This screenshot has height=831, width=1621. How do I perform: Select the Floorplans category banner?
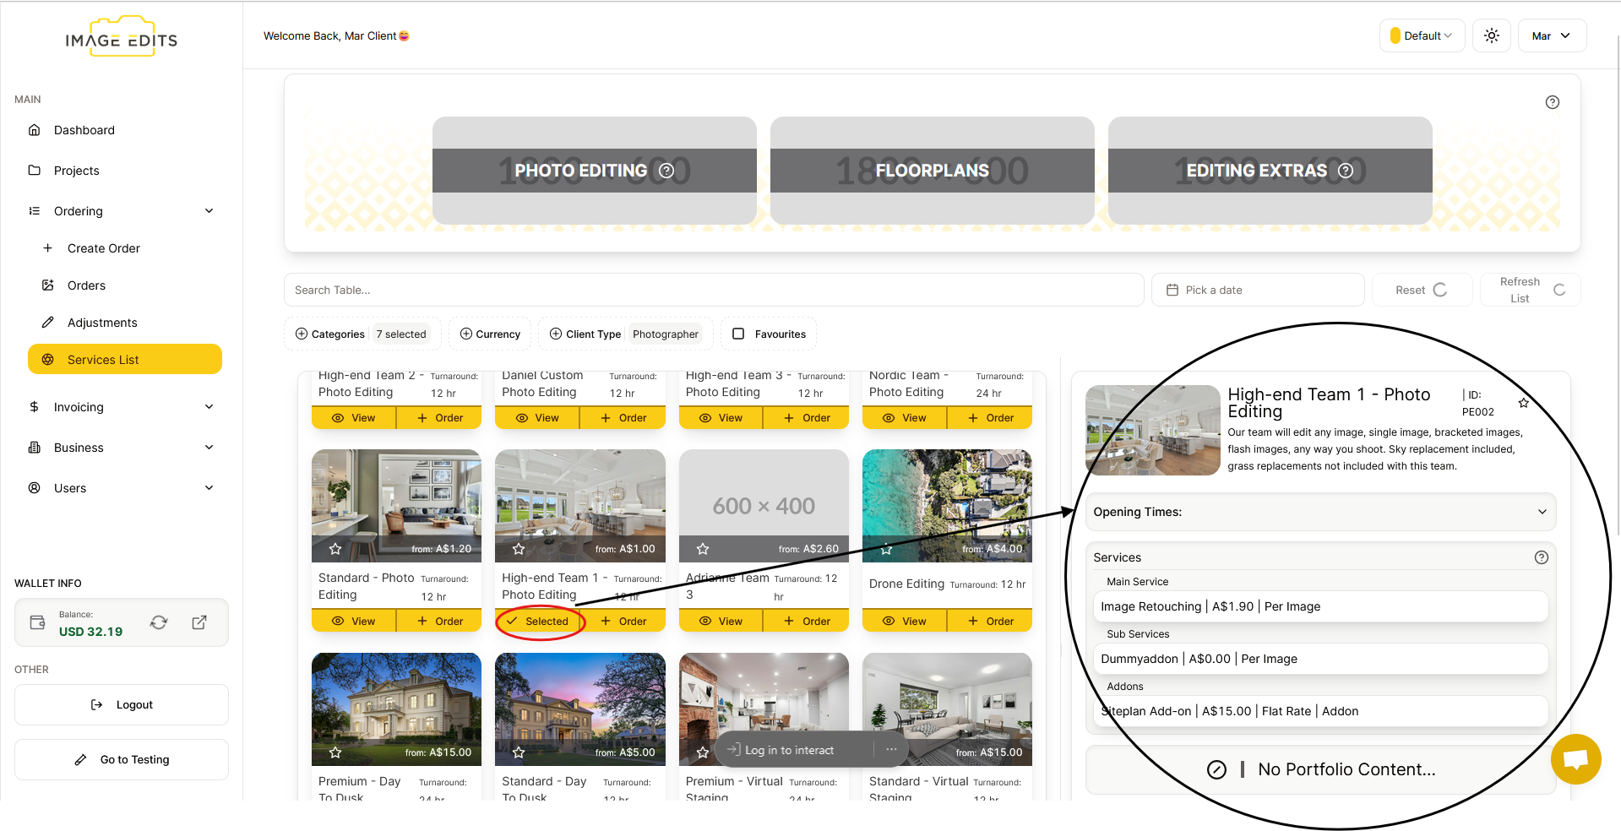click(x=932, y=171)
